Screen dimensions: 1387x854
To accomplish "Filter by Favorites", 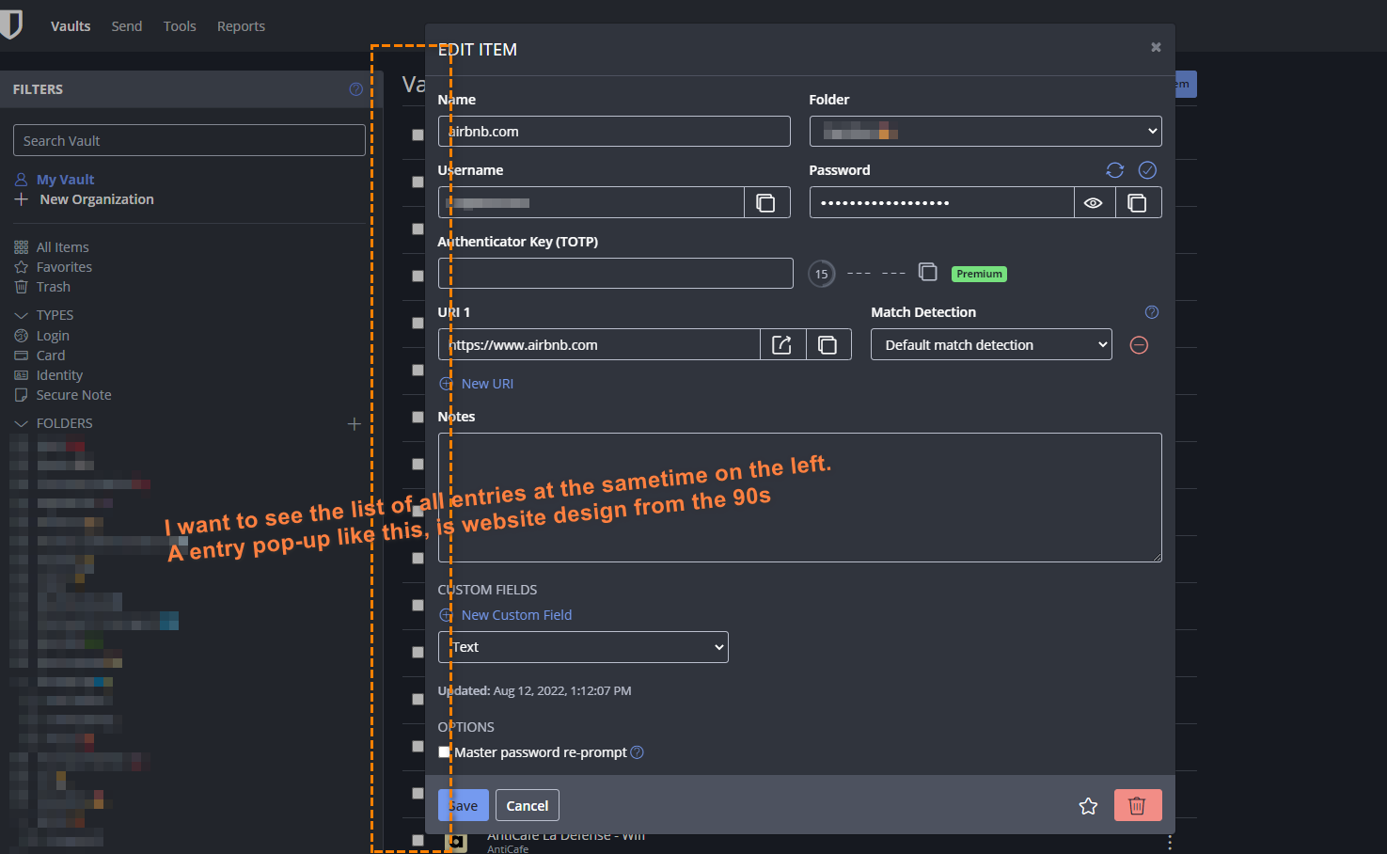I will click(64, 267).
